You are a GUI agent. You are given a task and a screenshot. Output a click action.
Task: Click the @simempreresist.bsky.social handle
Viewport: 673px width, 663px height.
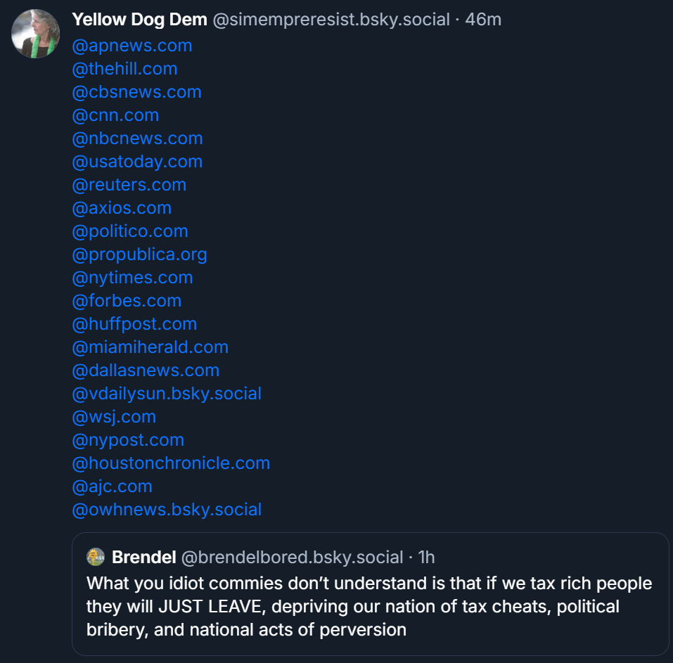[331, 20]
